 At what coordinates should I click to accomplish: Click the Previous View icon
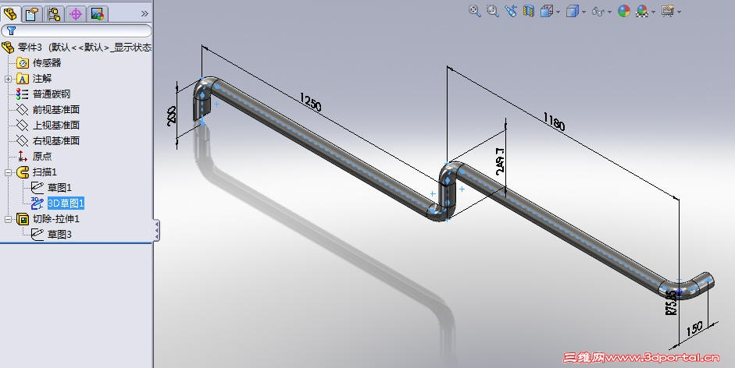pos(511,11)
